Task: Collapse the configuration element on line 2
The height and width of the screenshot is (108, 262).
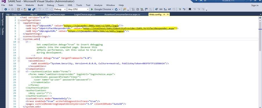Action: pos(19,20)
